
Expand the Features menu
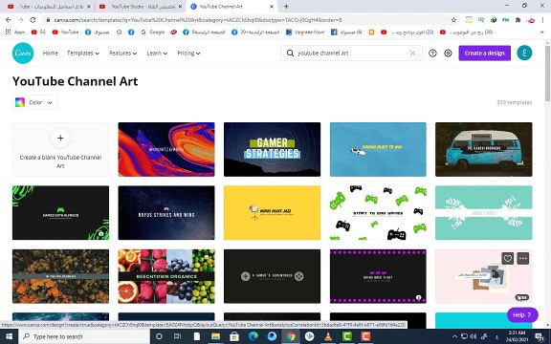pyautogui.click(x=123, y=53)
